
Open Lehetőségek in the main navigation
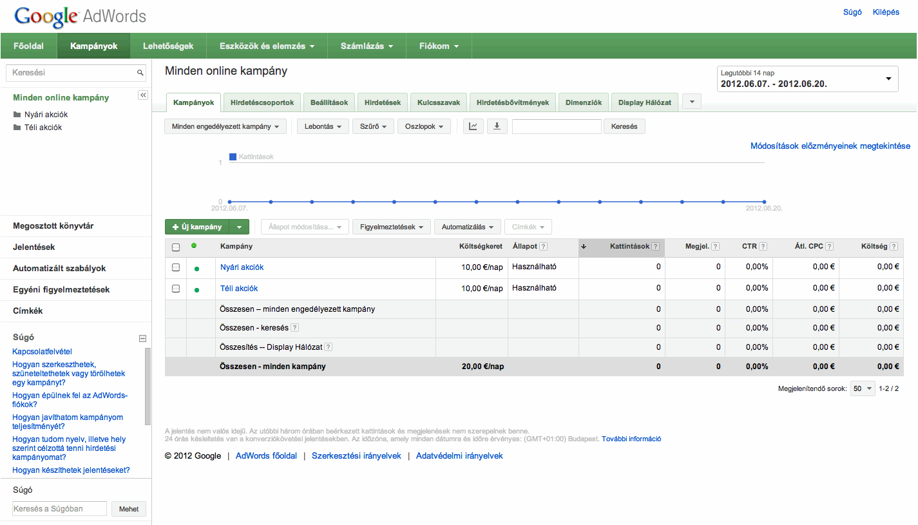168,46
